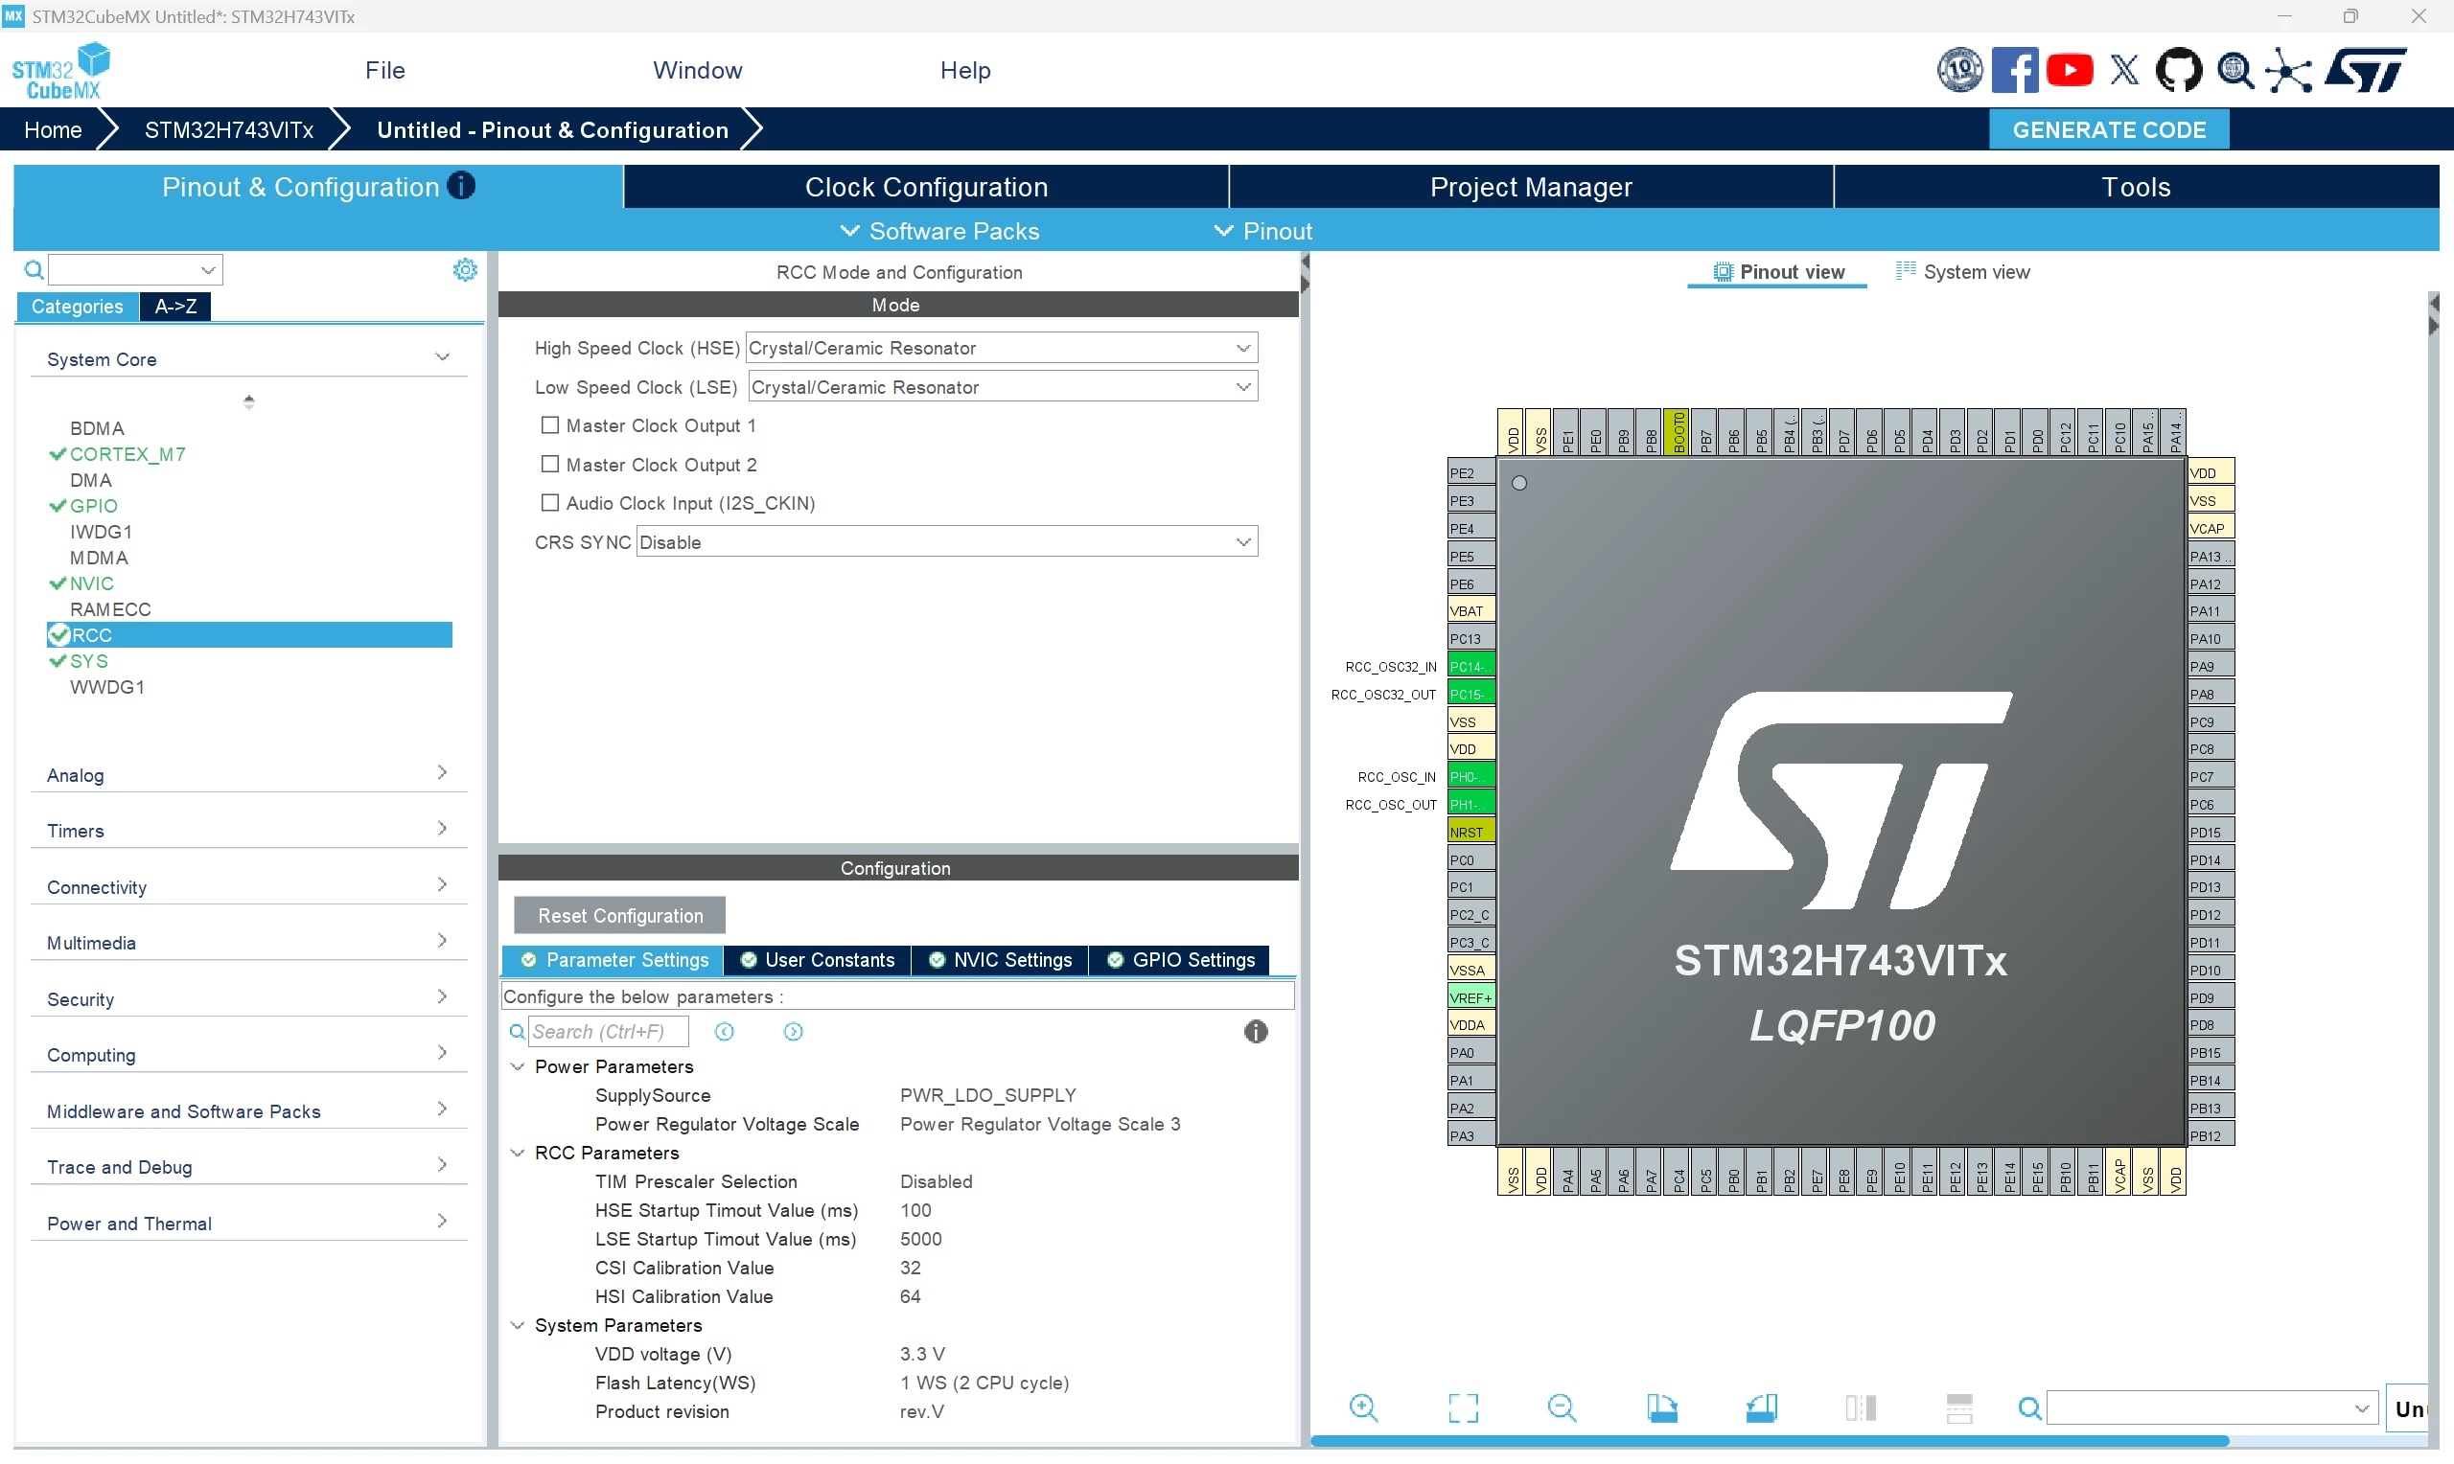Click the info icon beside Pinout & Configuration
Image resolution: width=2454 pixels, height=1464 pixels.
tap(460, 186)
